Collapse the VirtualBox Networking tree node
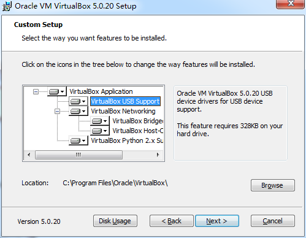 [x=57, y=111]
